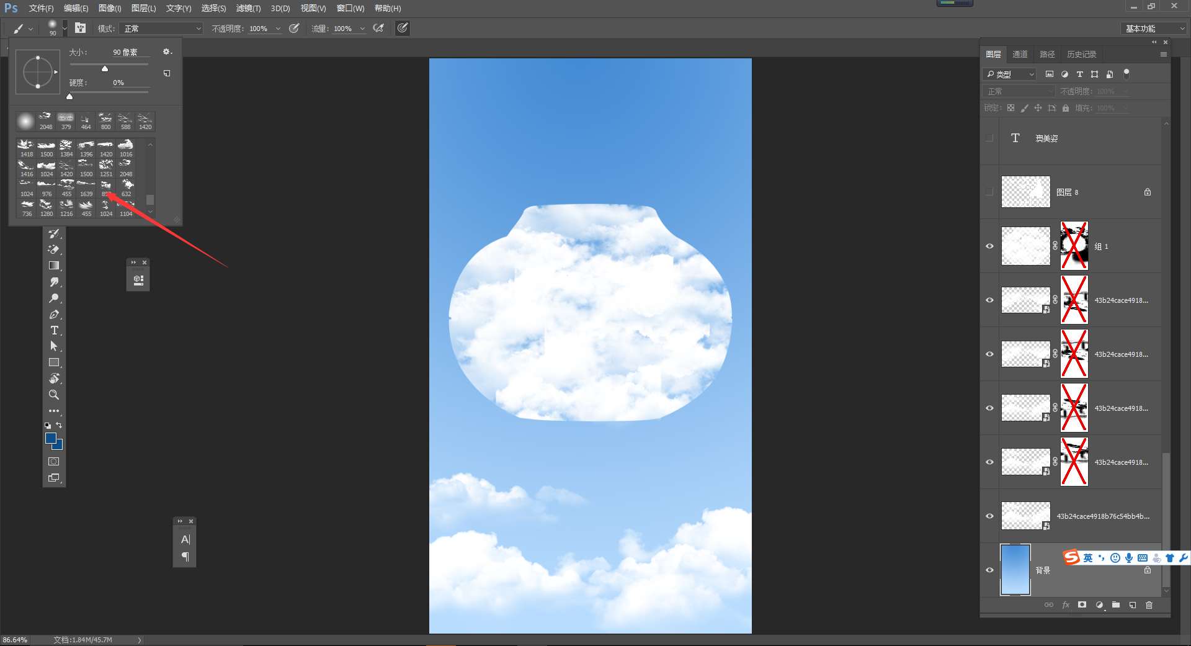Open the brush opacity dropdown arrow

click(278, 29)
